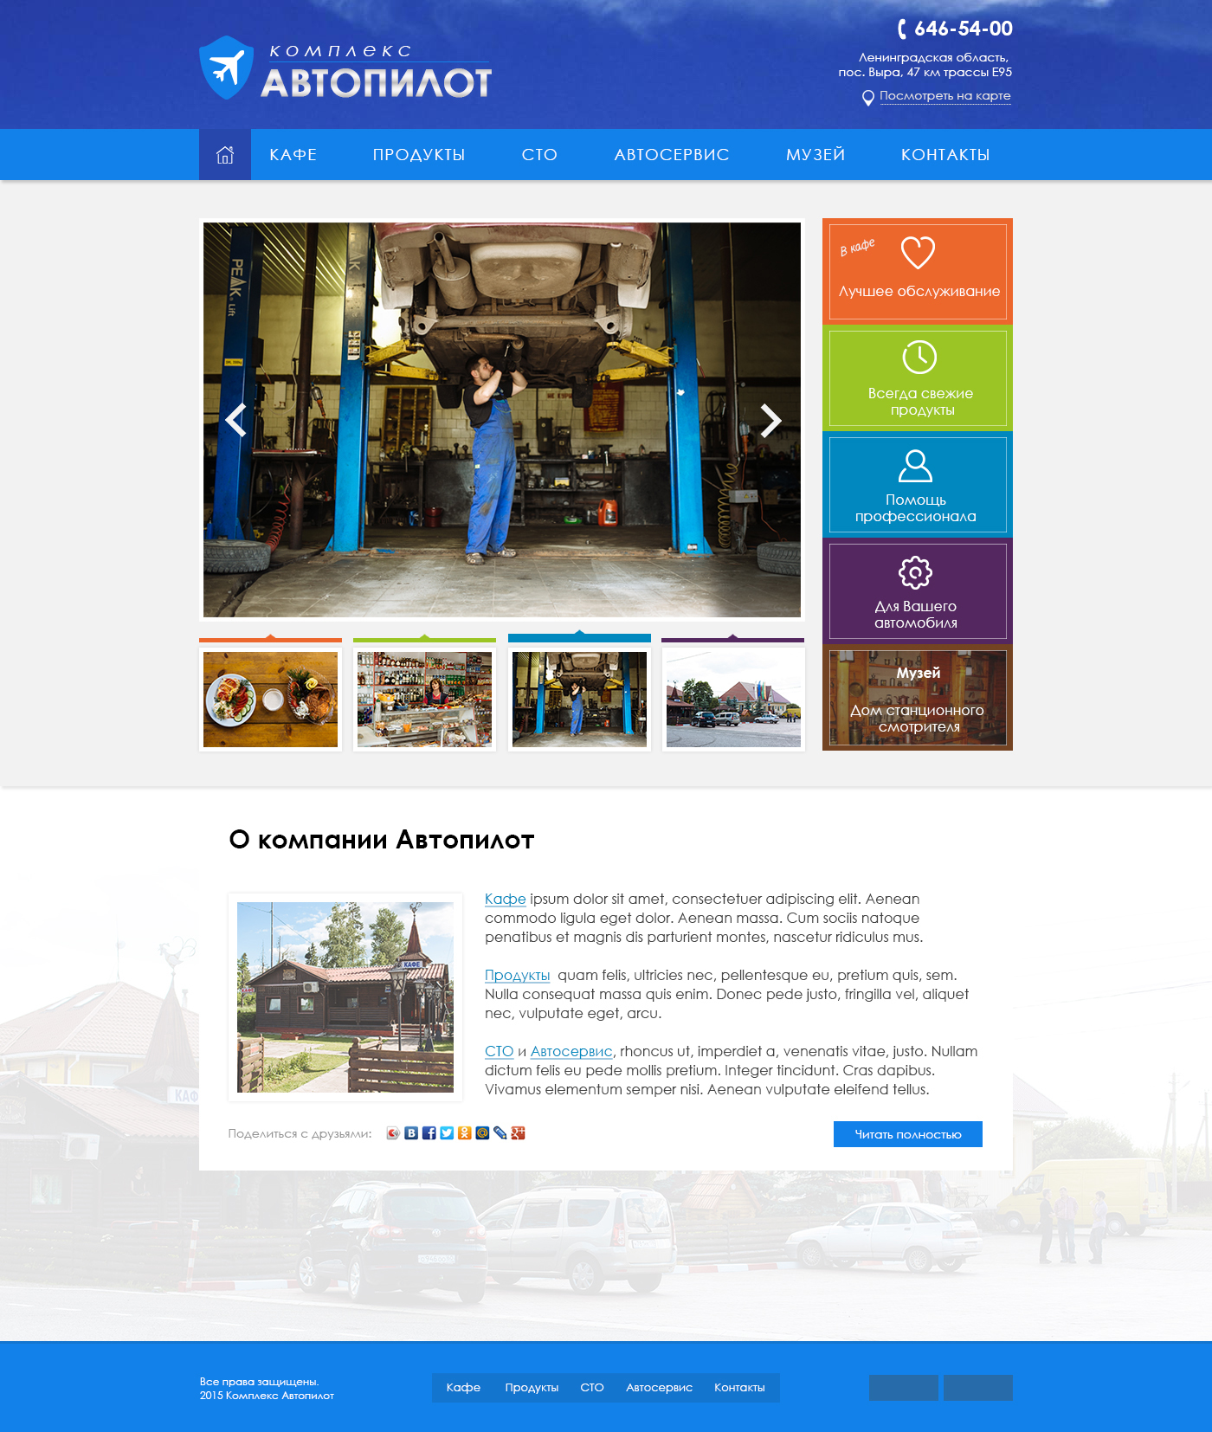Viewport: 1212px width, 1432px height.
Task: Click the Всегда свежие продукты tile label
Action: (921, 402)
